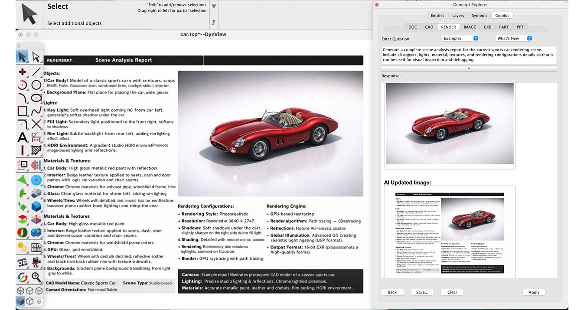584x310 pixels.
Task: Switch to the first wireframe cube display mode
Action: (x=20, y=290)
